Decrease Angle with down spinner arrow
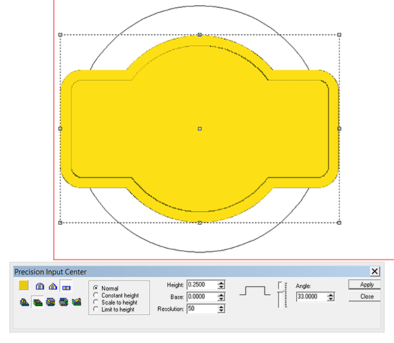This screenshot has height=343, width=394. (331, 299)
